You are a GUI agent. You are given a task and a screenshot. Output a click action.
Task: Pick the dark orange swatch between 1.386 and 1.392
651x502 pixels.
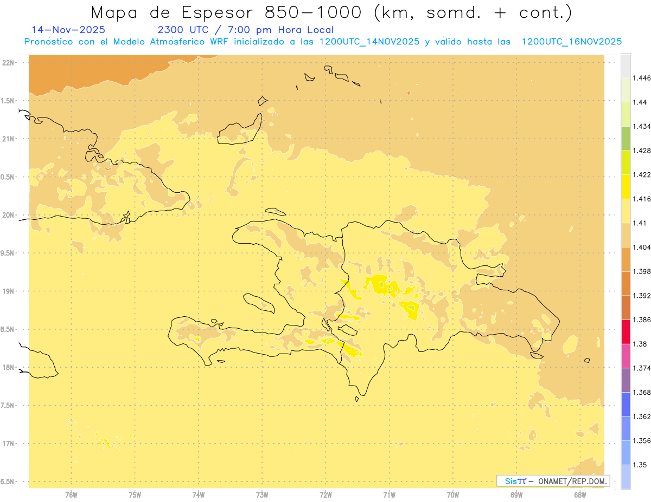coord(626,308)
